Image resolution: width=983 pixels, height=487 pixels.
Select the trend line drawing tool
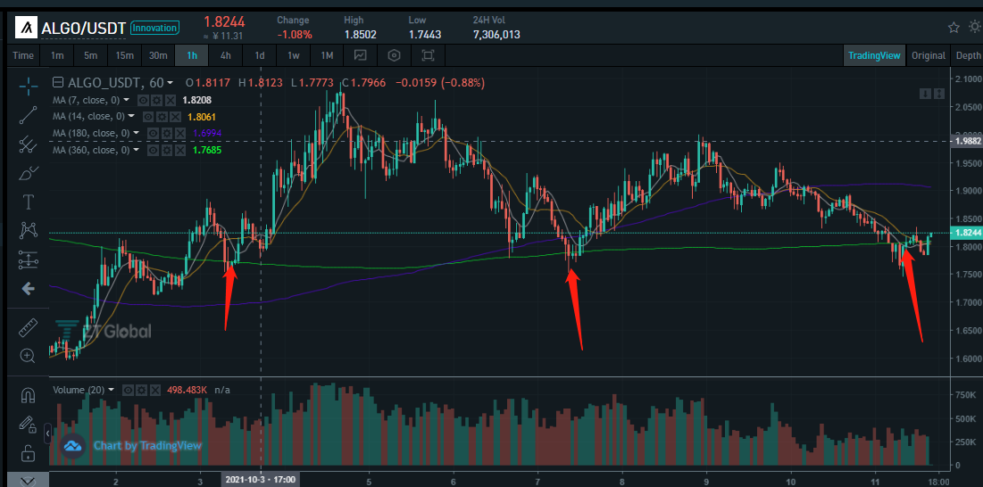28,115
